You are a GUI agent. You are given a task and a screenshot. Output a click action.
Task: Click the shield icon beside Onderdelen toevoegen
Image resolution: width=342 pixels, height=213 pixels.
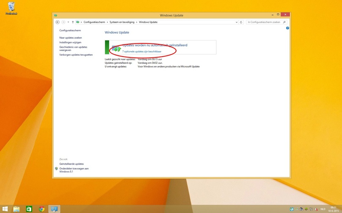(x=56, y=168)
